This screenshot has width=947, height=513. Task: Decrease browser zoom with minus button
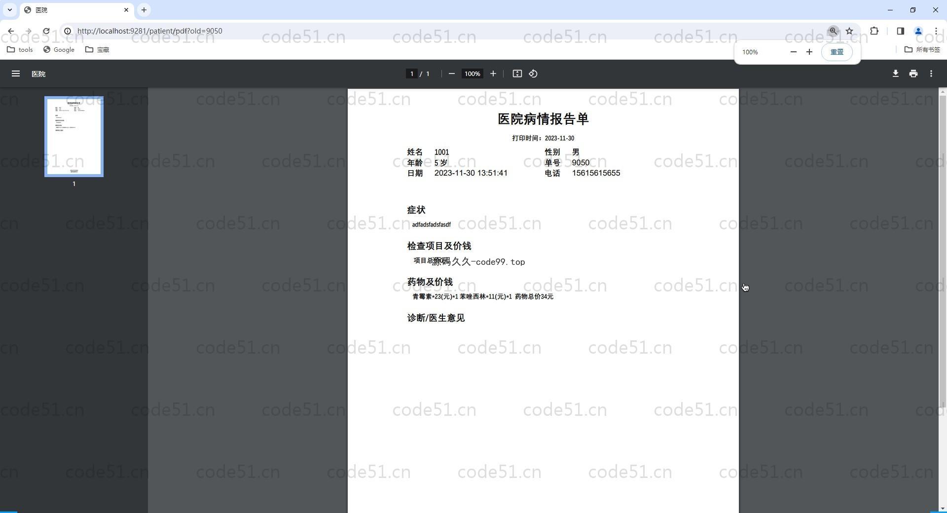click(x=793, y=52)
